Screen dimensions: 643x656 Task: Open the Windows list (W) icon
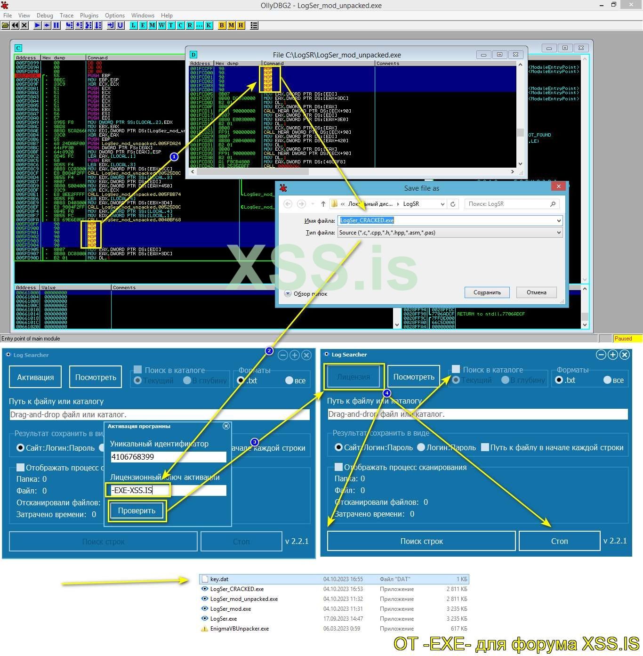[x=162, y=25]
